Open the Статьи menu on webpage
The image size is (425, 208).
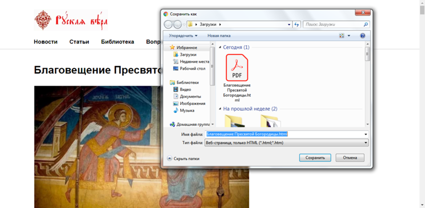79,42
